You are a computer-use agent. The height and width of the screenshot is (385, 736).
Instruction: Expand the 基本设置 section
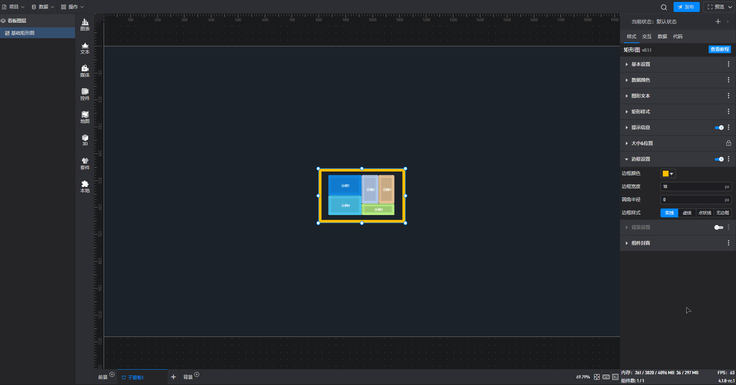click(640, 64)
